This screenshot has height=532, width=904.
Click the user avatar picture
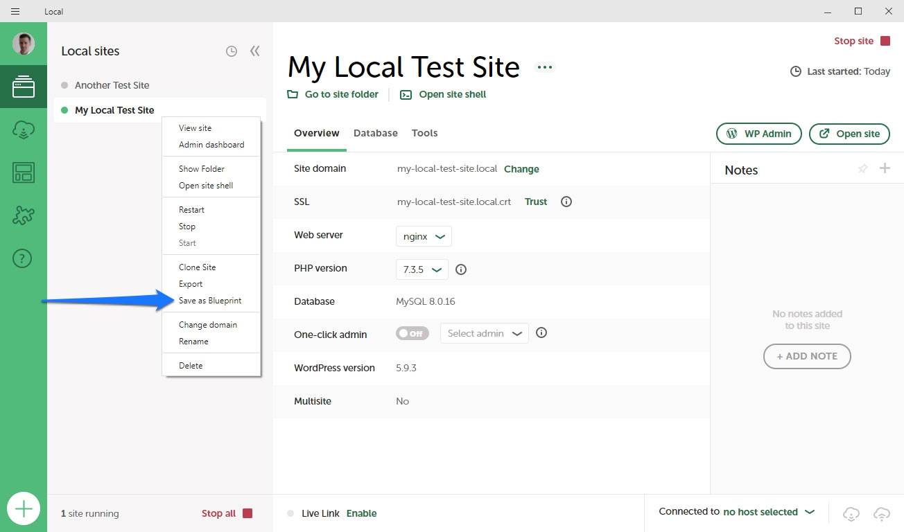24,44
